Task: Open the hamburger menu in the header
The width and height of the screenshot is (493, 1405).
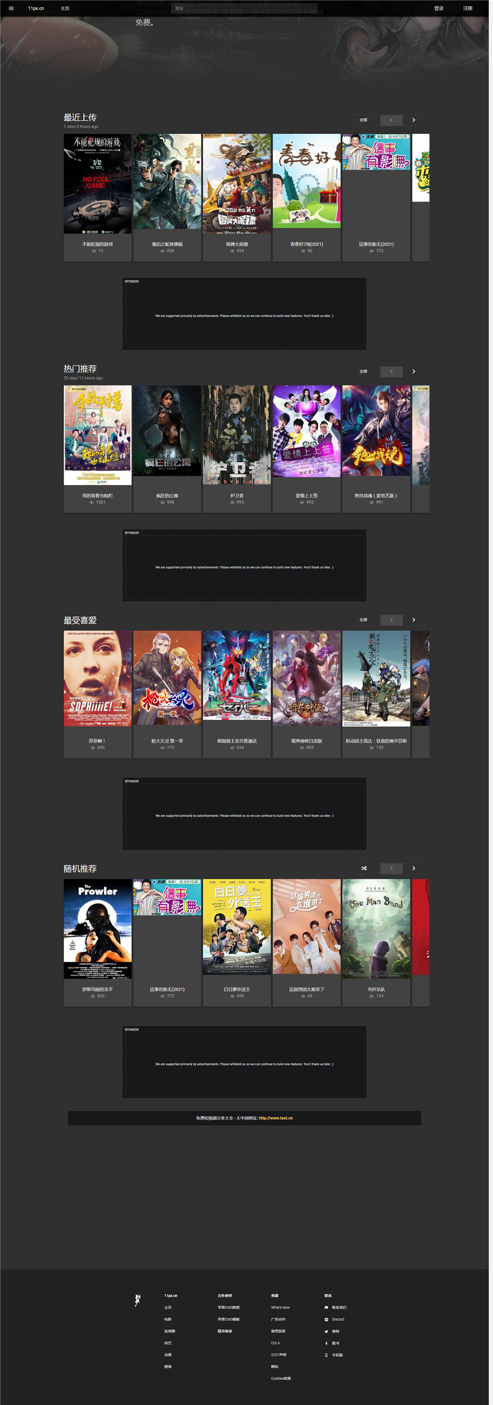Action: pos(11,8)
